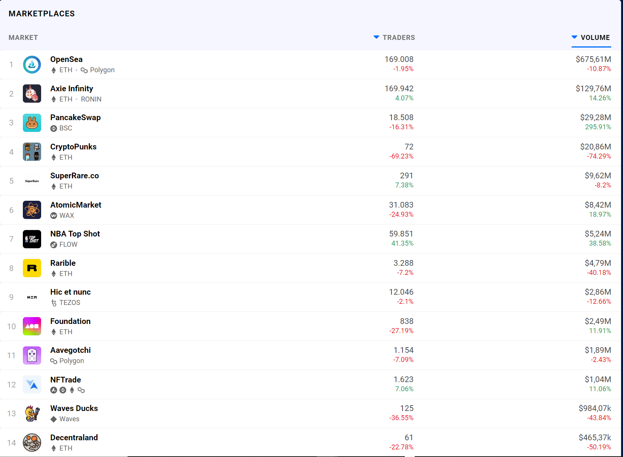Click the yellow Rarible logo
Image resolution: width=623 pixels, height=457 pixels.
click(32, 268)
